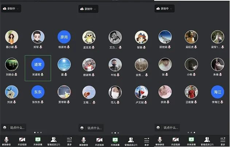Open the black-and-white avatar of 艾力...
This screenshot has height=147, width=230.
pos(115,37)
